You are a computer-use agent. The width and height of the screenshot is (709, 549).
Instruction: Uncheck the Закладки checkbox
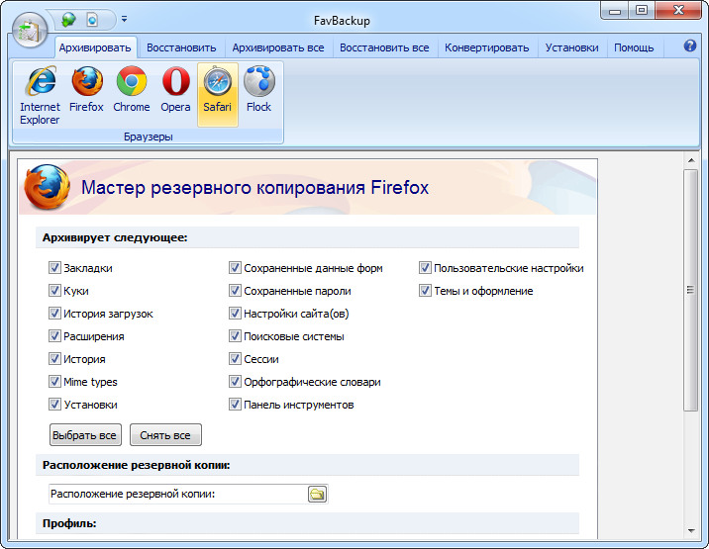(54, 268)
